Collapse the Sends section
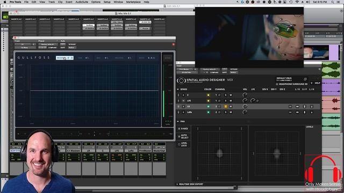344x193 pixels. [x=178, y=90]
